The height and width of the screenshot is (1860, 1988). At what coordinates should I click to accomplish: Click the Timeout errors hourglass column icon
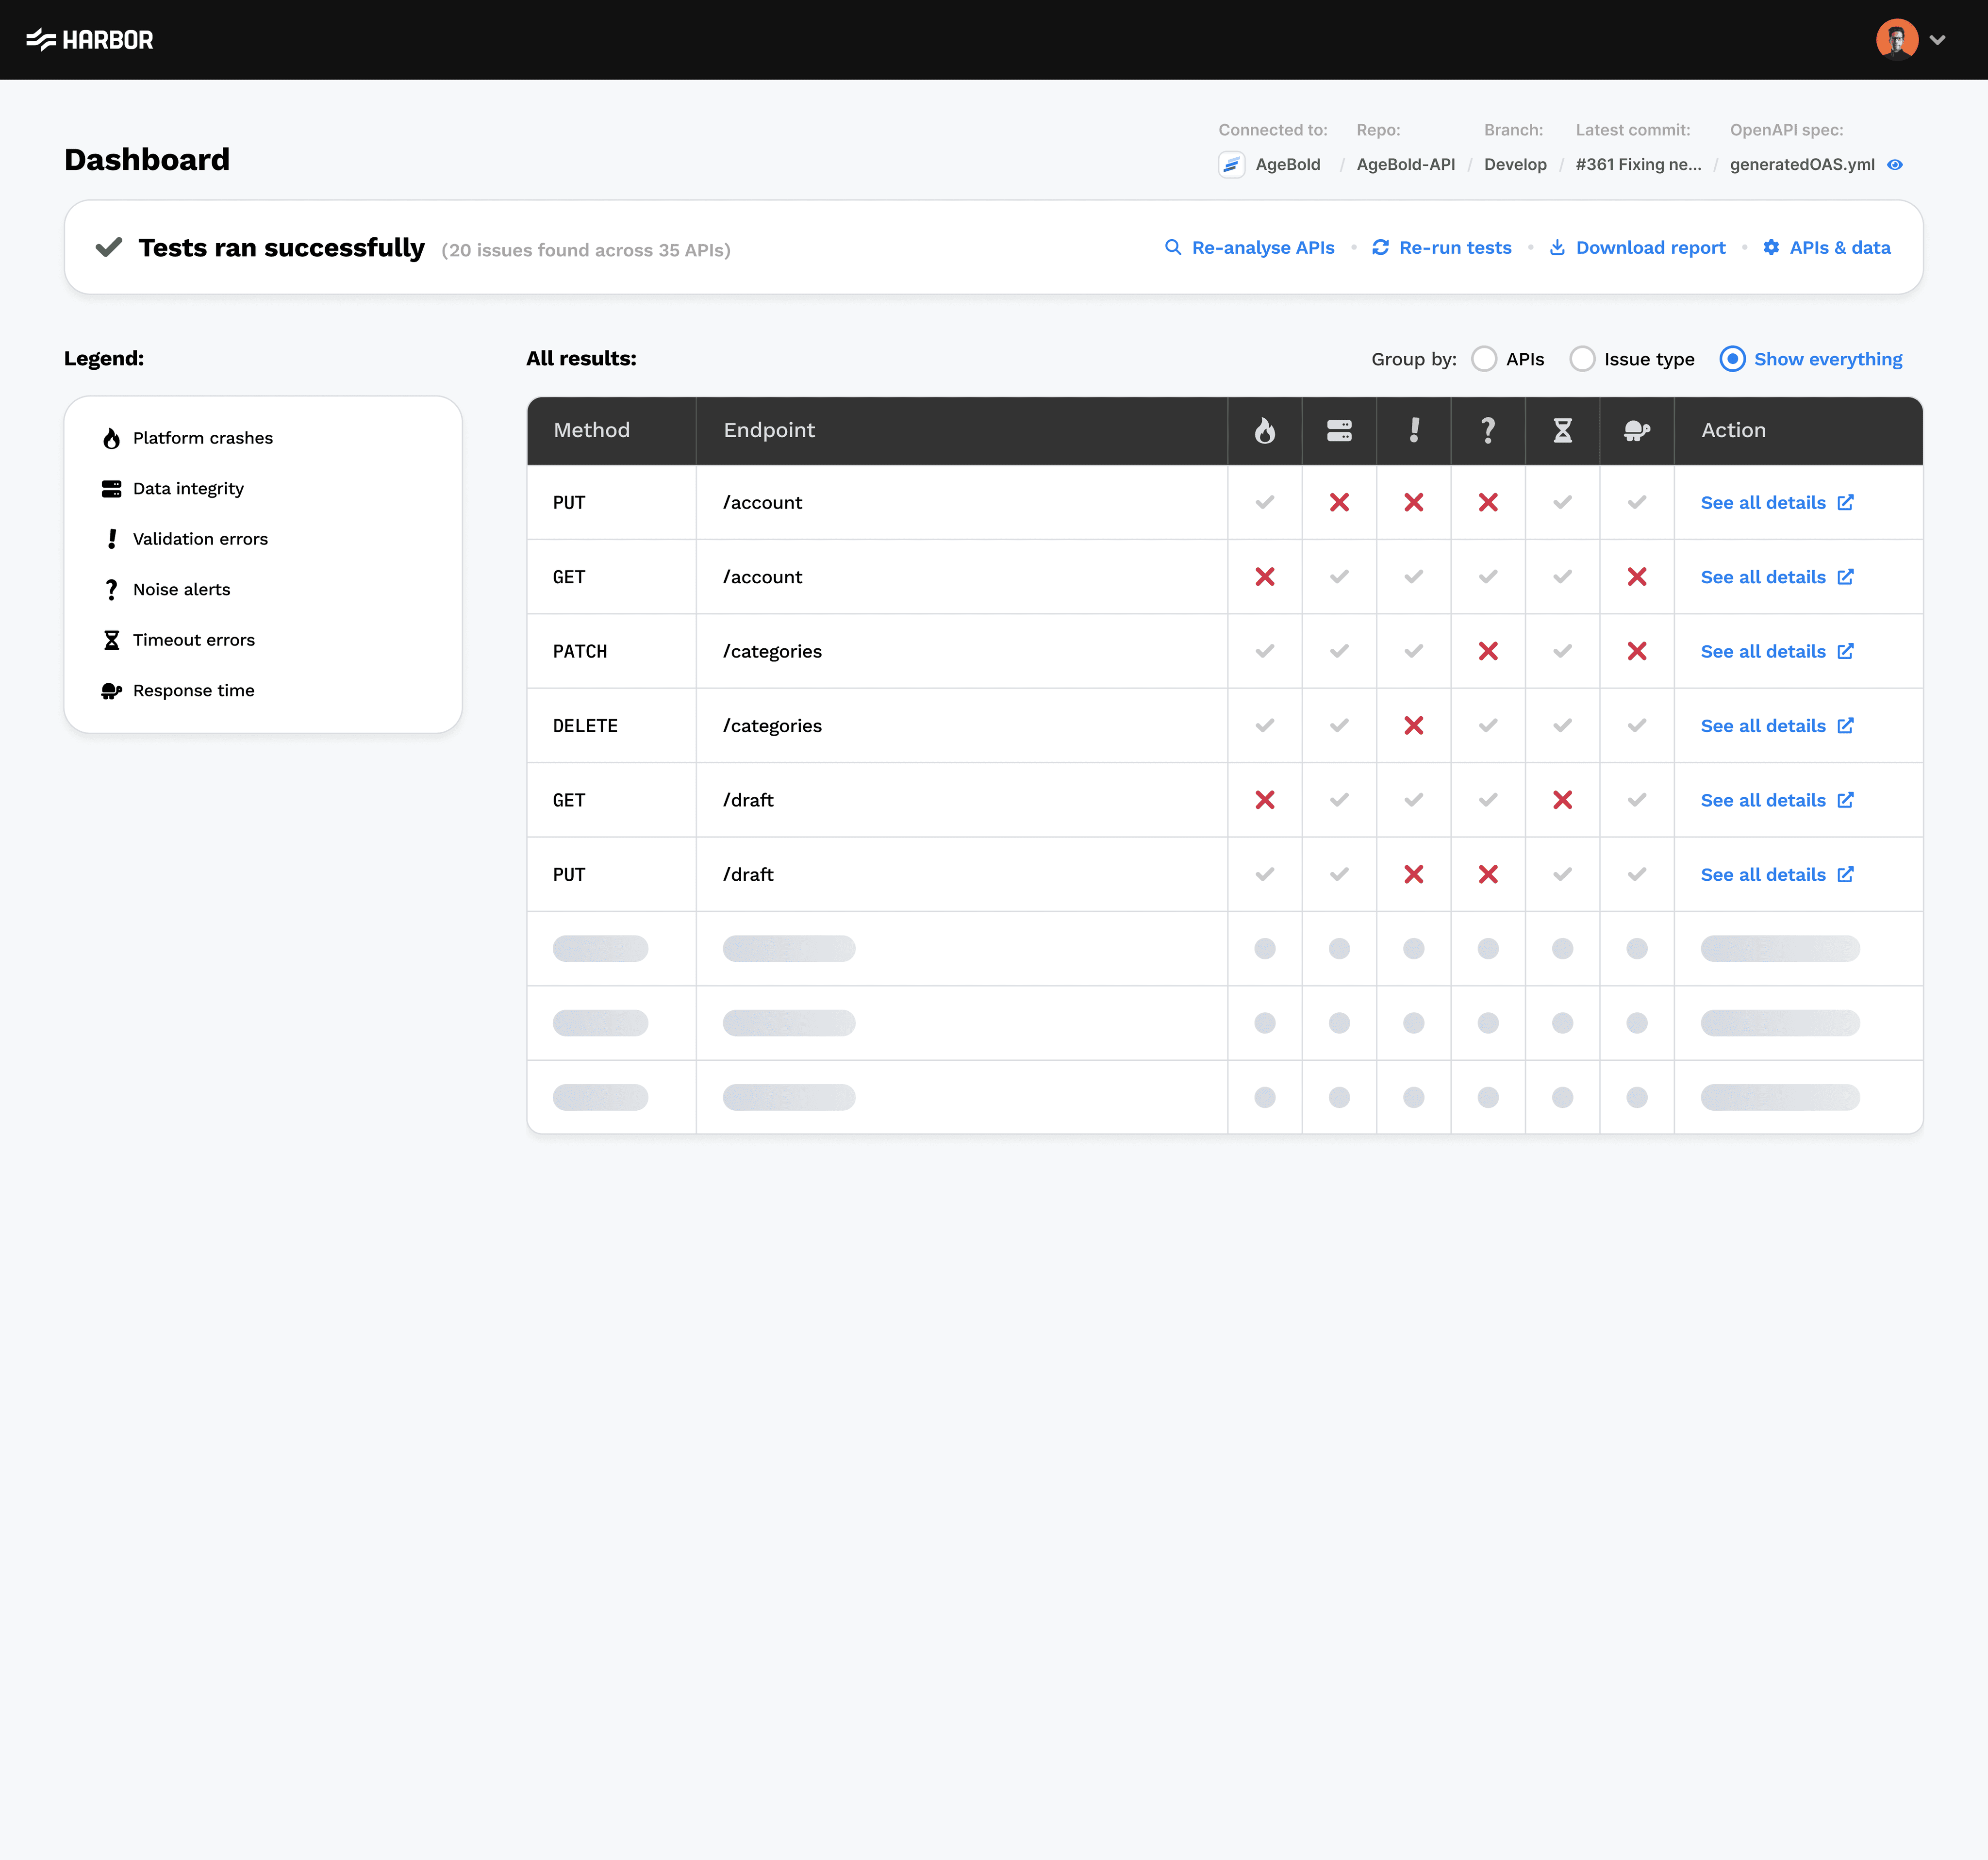(1563, 430)
